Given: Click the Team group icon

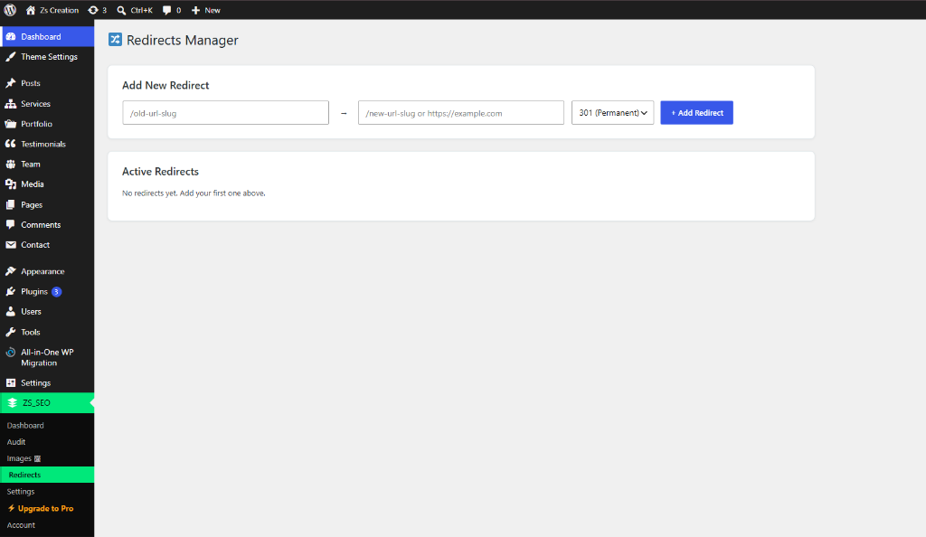Looking at the screenshot, I should coord(11,164).
